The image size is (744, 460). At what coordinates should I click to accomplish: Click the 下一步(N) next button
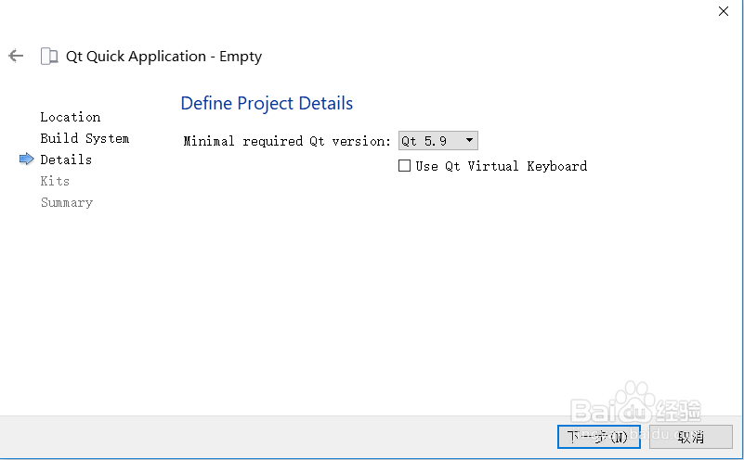pyautogui.click(x=599, y=436)
